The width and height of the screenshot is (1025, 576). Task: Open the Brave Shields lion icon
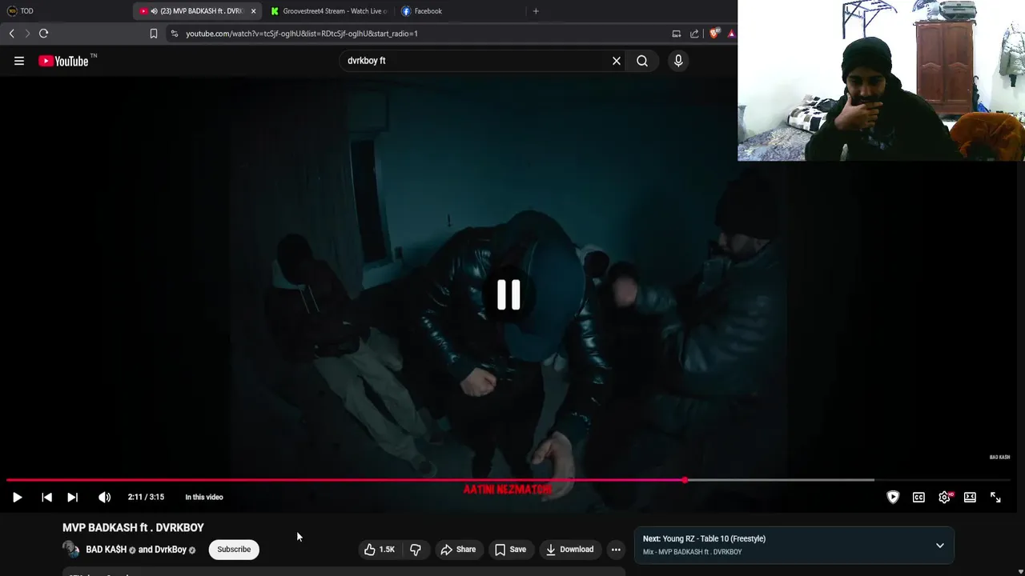[x=714, y=34]
